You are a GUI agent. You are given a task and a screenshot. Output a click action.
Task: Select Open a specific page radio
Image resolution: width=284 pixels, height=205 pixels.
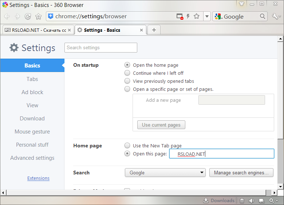127,89
